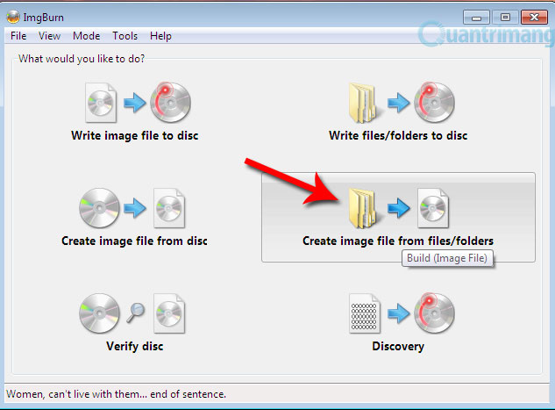The width and height of the screenshot is (555, 410).
Task: Click the dotted pattern page icon above Discovery
Action: click(364, 313)
